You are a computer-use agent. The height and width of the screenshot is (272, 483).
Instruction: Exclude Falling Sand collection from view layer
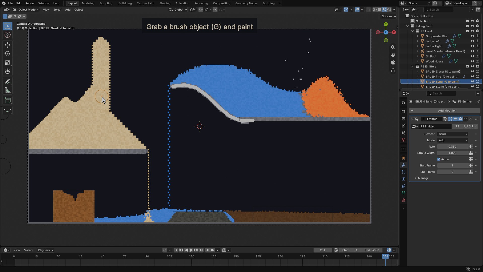[x=467, y=26]
